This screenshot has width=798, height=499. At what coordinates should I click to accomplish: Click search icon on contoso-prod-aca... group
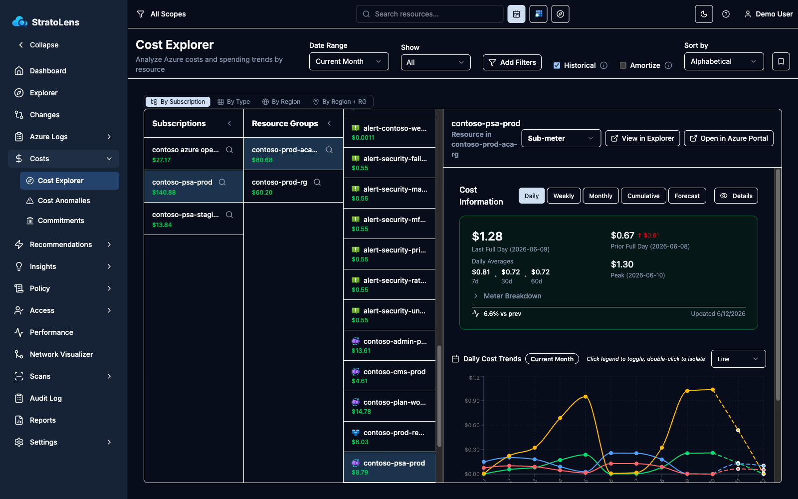coord(329,150)
